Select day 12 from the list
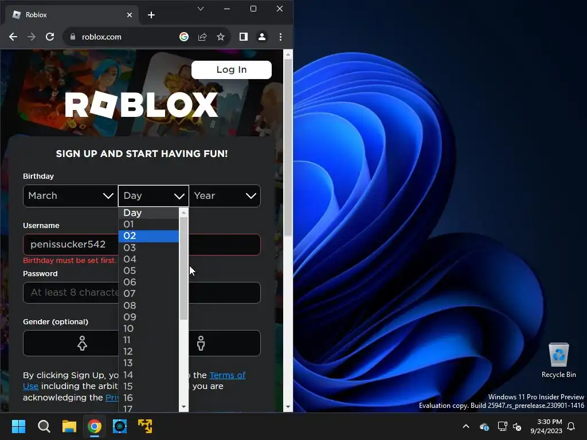587x440 pixels. tap(148, 352)
